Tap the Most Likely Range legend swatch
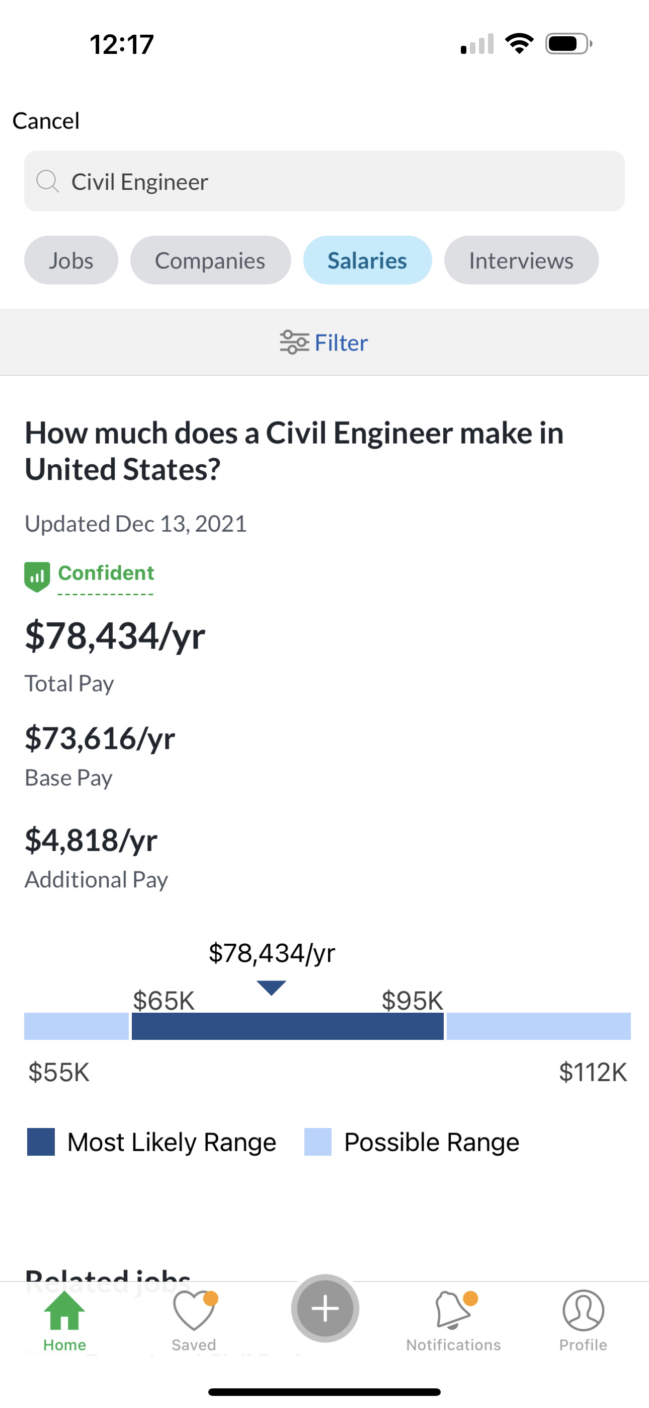 point(41,1142)
